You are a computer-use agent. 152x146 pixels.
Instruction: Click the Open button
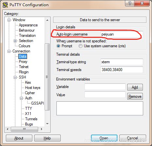104,138
